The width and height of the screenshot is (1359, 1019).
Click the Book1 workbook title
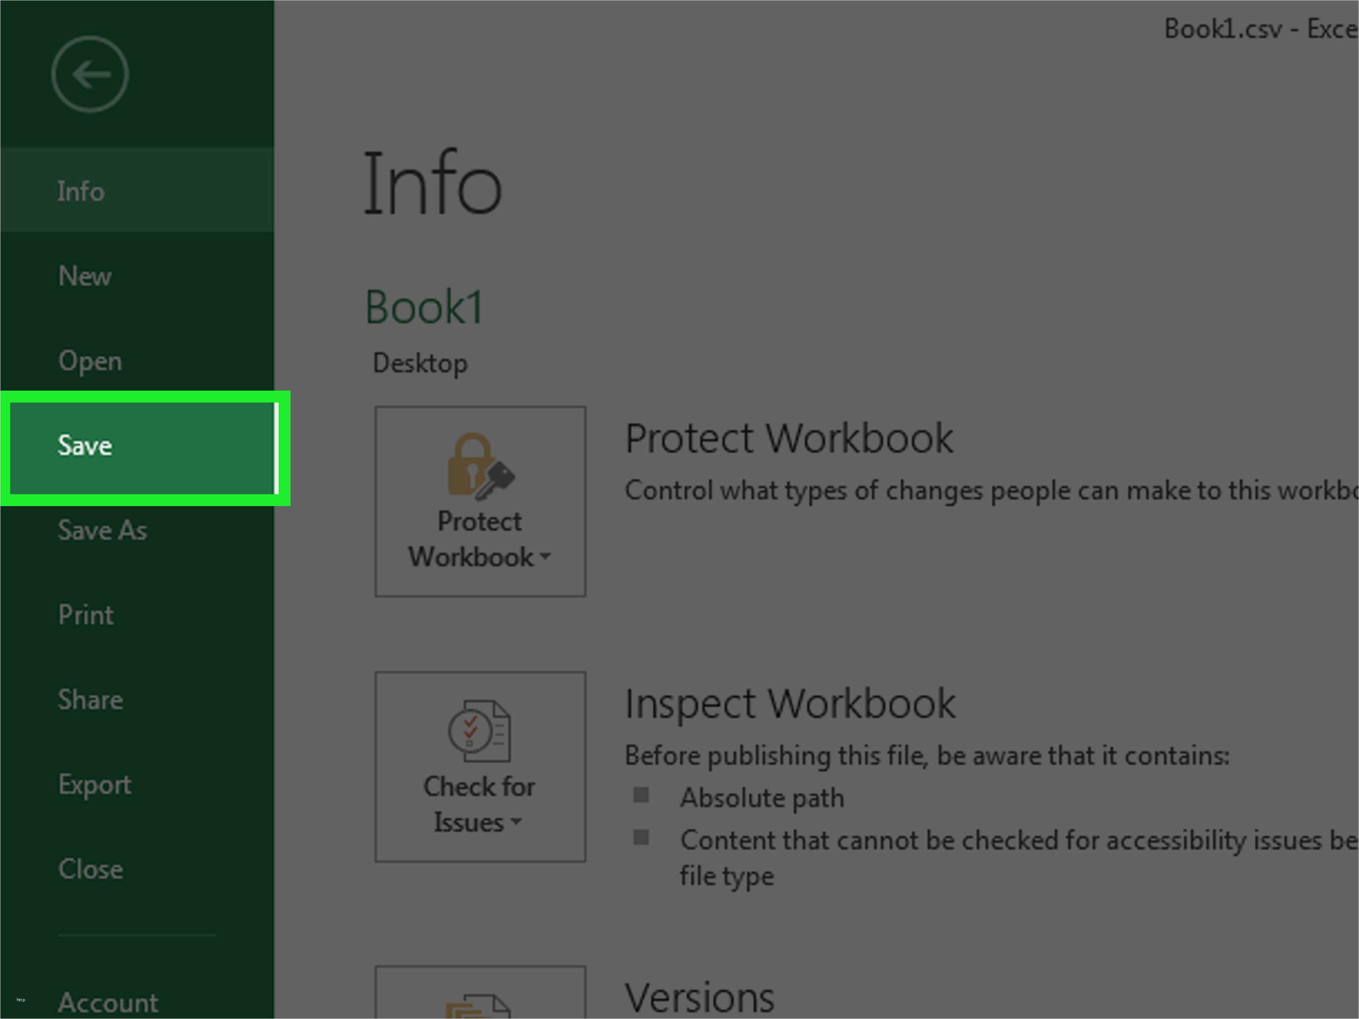424,305
